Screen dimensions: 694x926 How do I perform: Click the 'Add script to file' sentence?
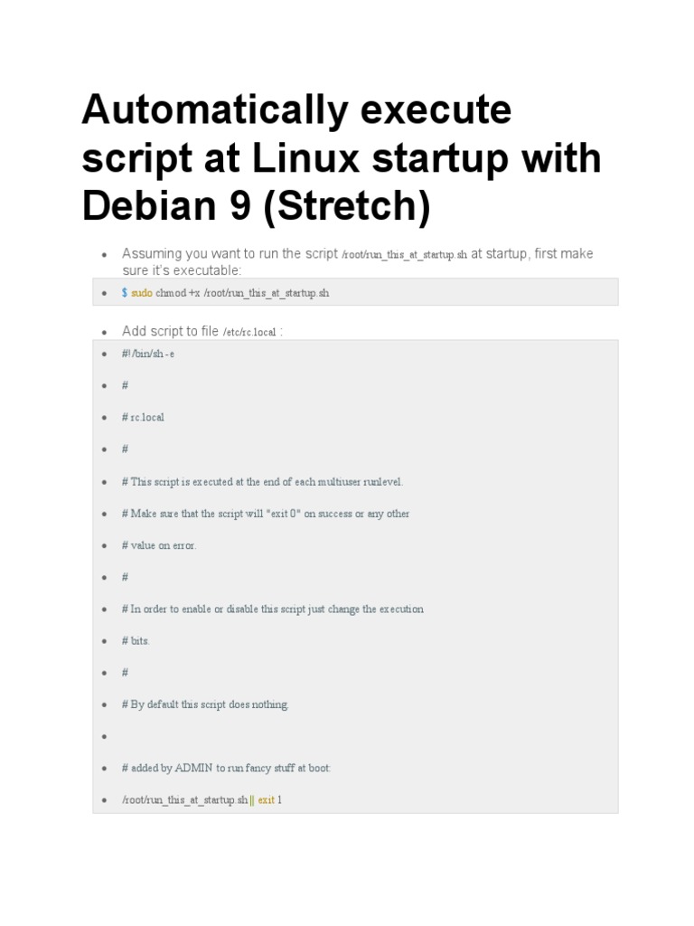point(170,331)
